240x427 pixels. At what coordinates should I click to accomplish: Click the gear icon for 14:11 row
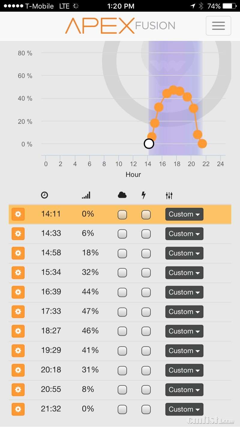(x=18, y=214)
